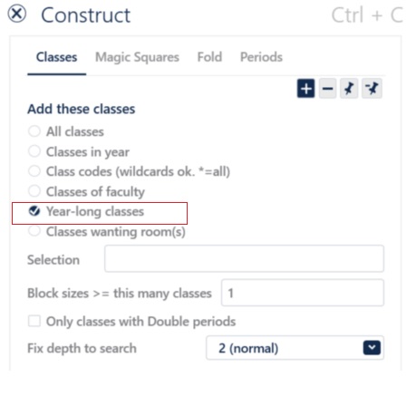Screen dimensions: 416x396
Task: Close the Construct panel with X icon
Action: pos(17,14)
